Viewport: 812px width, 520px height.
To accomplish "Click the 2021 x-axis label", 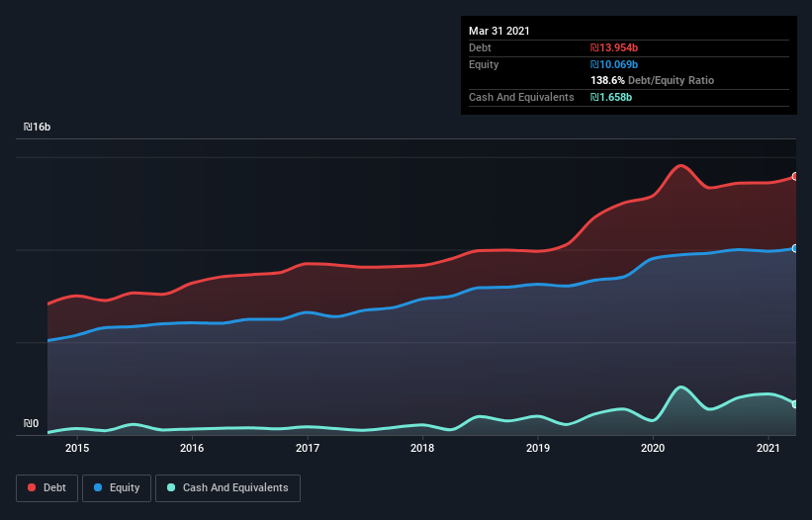I will 767,448.
